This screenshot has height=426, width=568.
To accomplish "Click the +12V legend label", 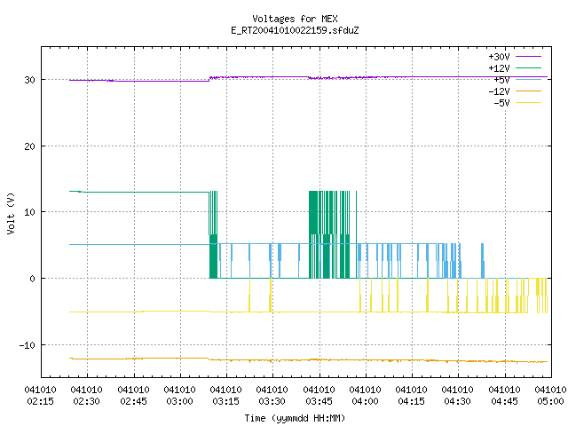I will tap(499, 68).
